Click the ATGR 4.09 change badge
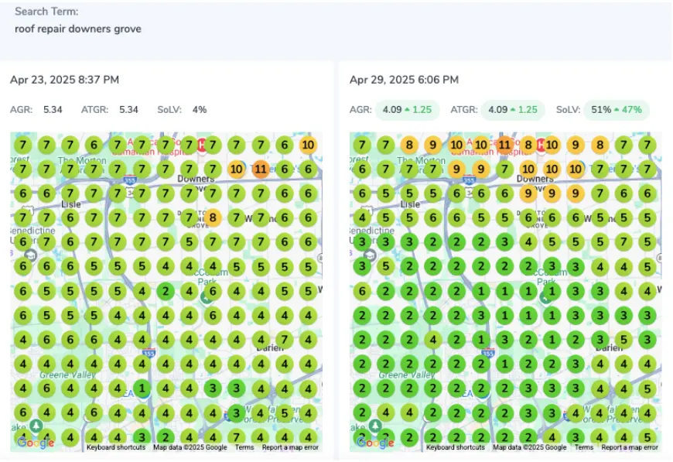This screenshot has width=673, height=462. point(512,110)
